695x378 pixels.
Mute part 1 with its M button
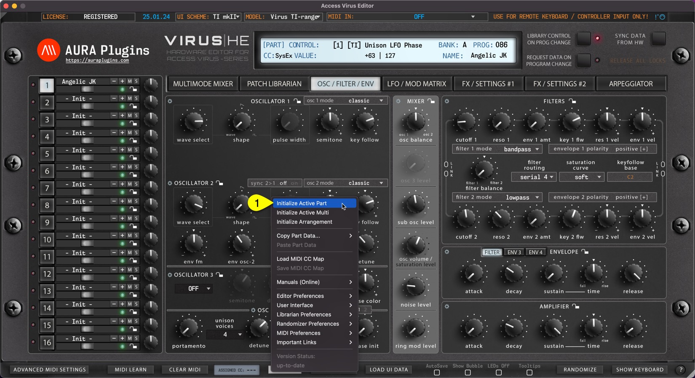click(130, 81)
